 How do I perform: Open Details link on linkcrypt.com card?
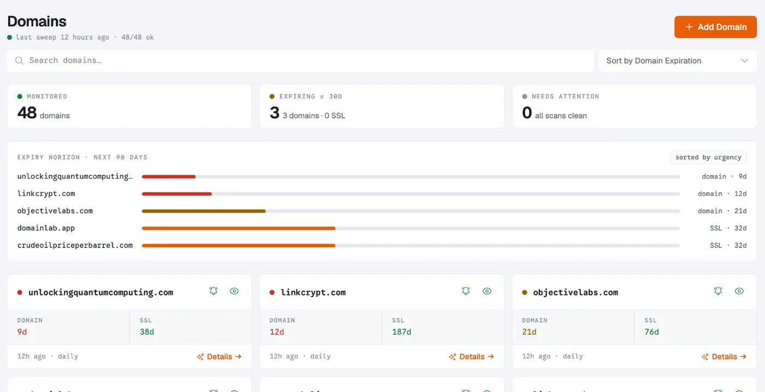[472, 357]
